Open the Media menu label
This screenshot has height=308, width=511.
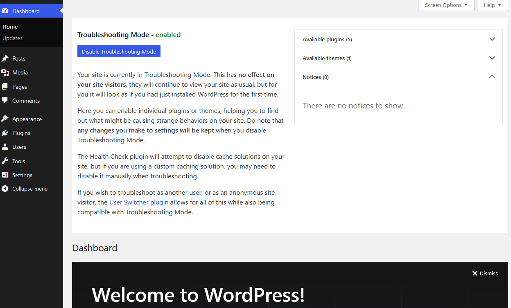tap(20, 72)
